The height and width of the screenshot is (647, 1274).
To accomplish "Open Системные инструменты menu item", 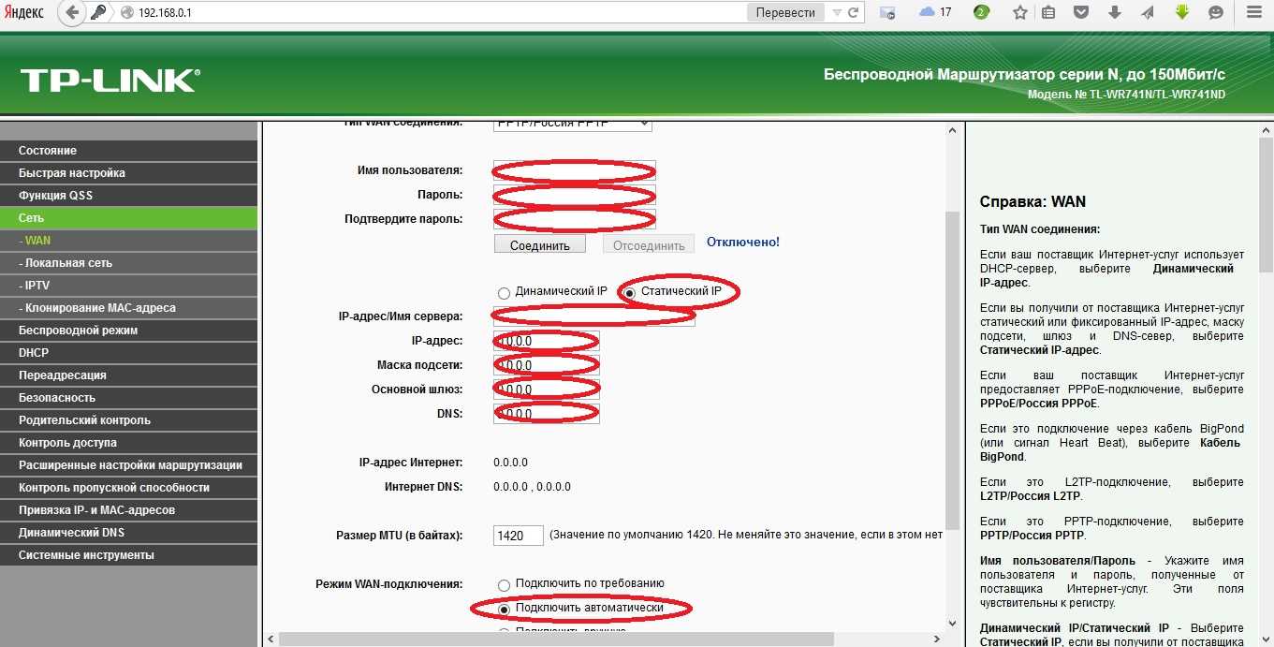I will point(129,555).
